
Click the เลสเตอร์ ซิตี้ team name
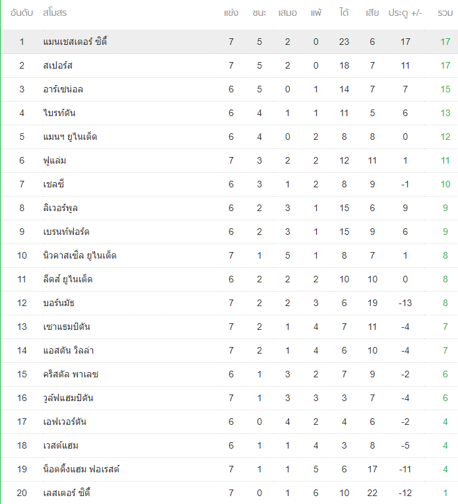click(67, 492)
